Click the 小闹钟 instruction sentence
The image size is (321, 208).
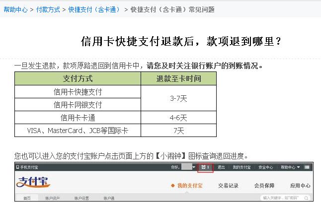click(x=131, y=156)
